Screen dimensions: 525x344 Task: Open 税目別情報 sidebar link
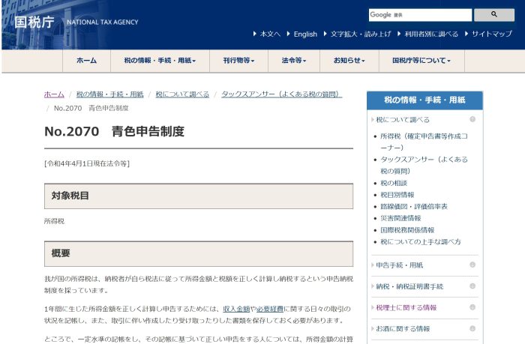click(x=397, y=195)
